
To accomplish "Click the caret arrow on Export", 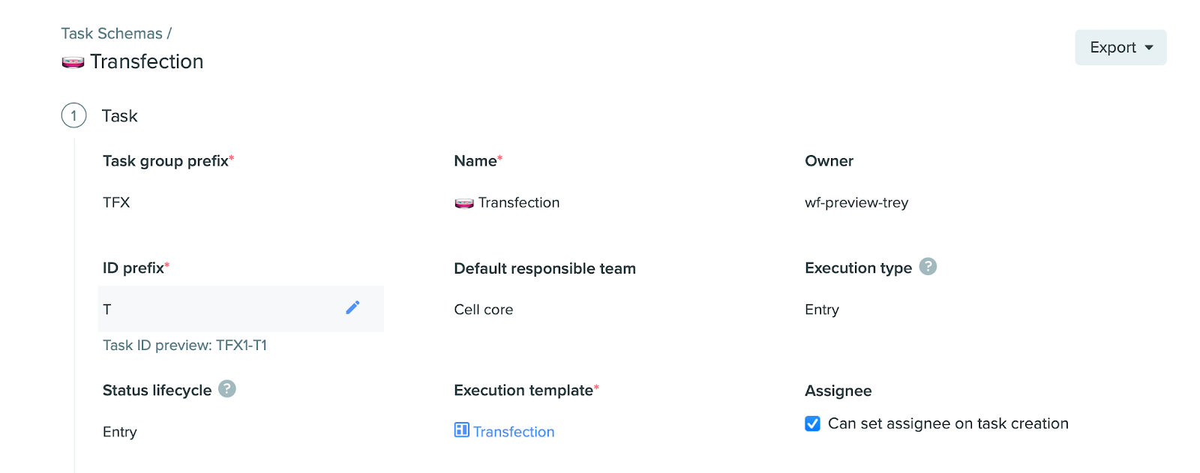I will 1149,47.
